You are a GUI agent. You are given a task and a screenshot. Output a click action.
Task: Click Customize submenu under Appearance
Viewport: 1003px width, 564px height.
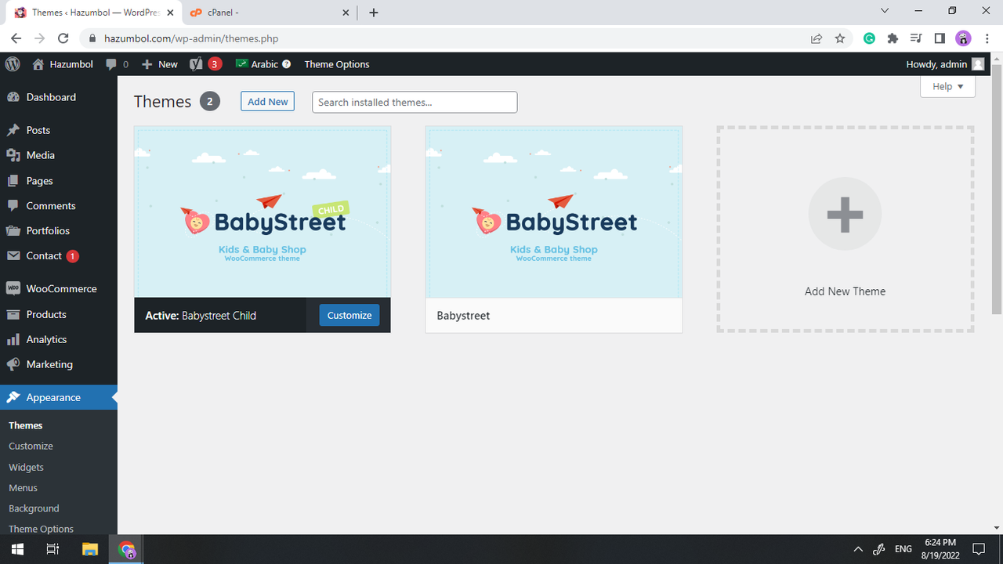click(31, 446)
